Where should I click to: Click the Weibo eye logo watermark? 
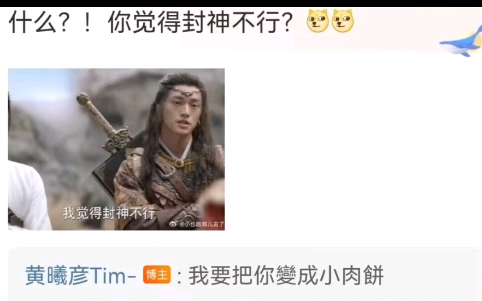173,224
